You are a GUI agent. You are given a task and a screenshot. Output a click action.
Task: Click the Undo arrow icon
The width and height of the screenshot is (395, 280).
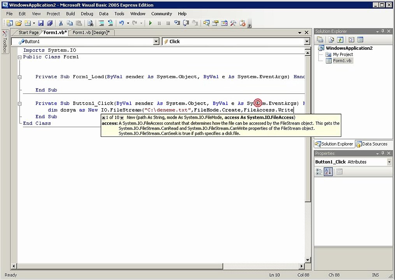[122, 23]
